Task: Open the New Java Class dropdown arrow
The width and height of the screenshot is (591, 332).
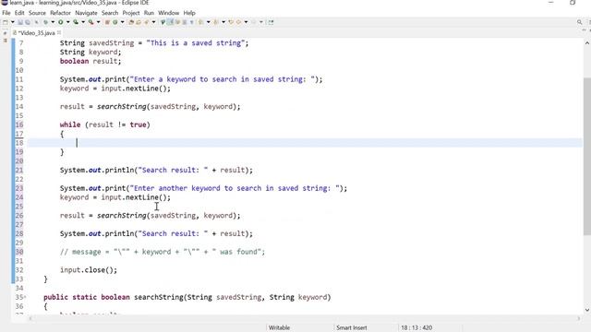Action: click(123, 22)
